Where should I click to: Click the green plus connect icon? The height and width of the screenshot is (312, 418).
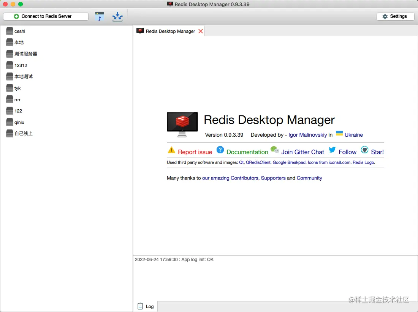click(16, 16)
